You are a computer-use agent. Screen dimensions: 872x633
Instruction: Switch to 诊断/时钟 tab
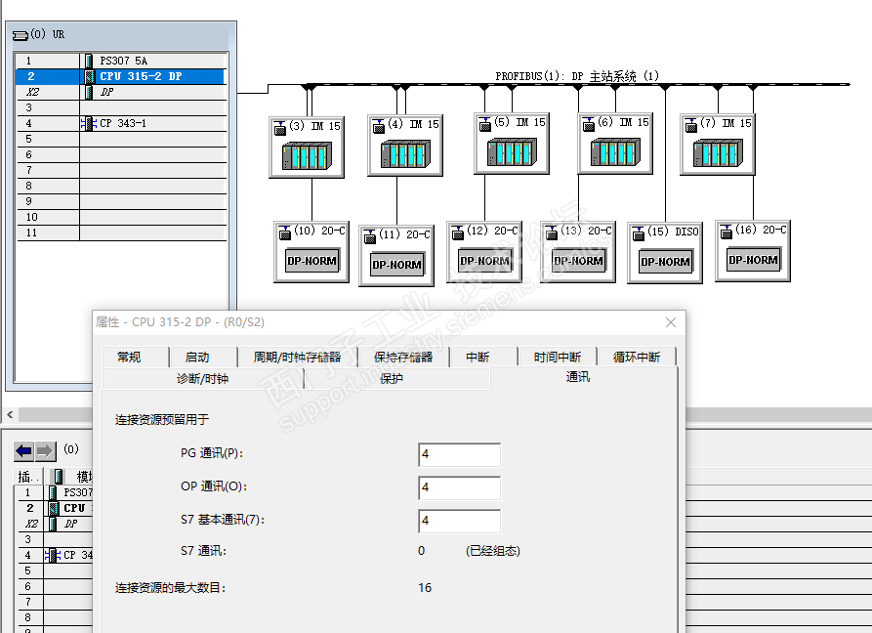202,379
